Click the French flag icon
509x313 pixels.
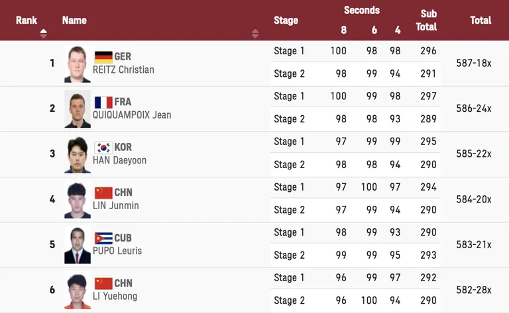click(x=103, y=103)
